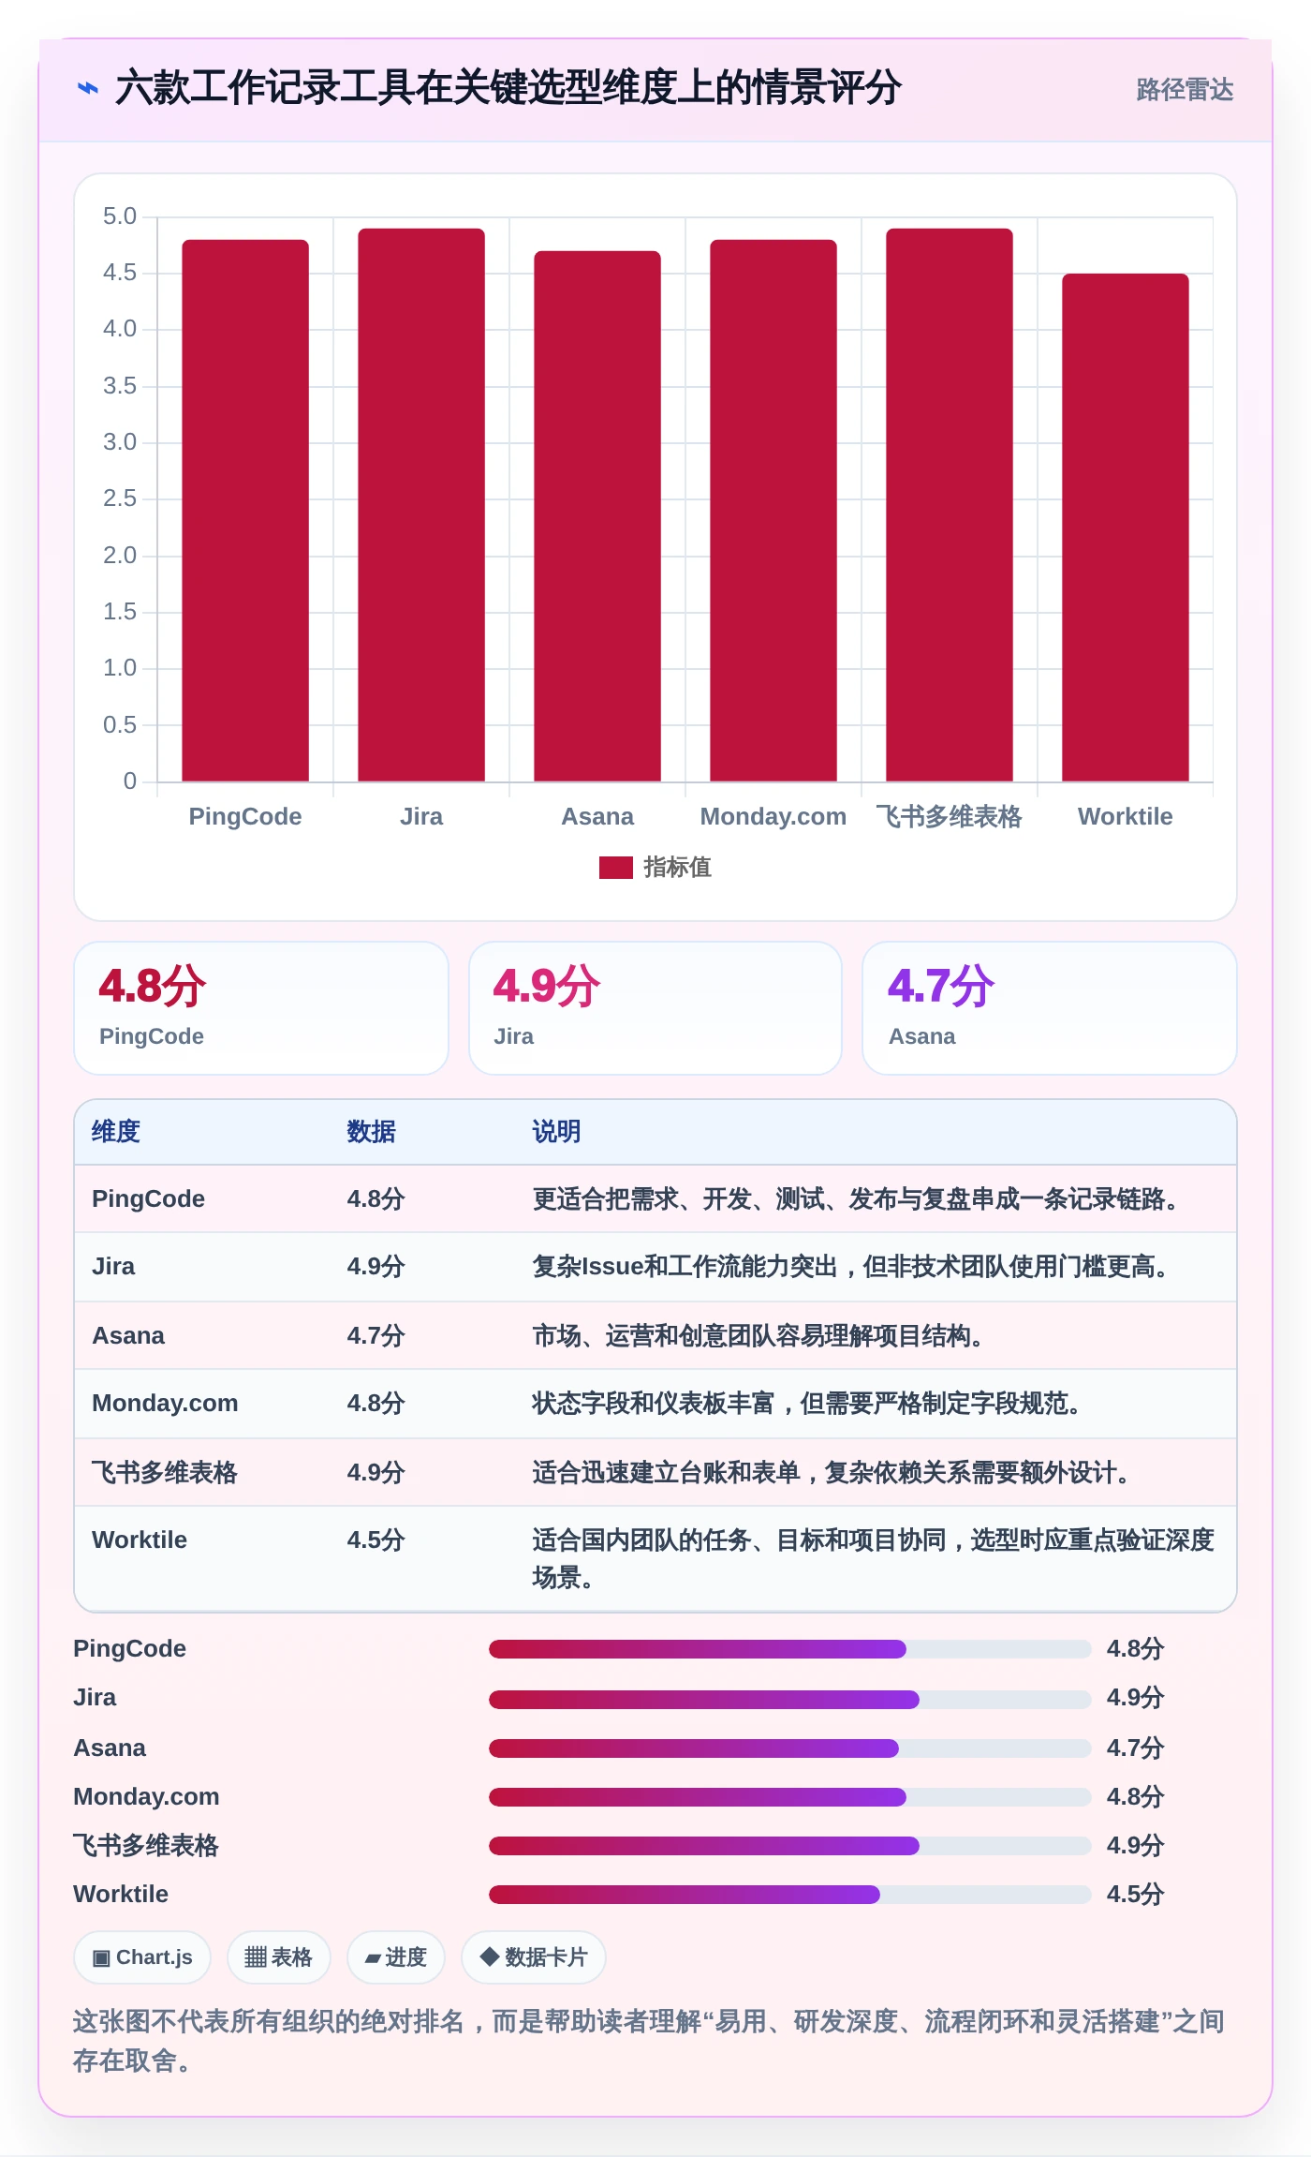Click the 路径雷达 label in the header
The image size is (1311, 2157).
pos(1185,90)
